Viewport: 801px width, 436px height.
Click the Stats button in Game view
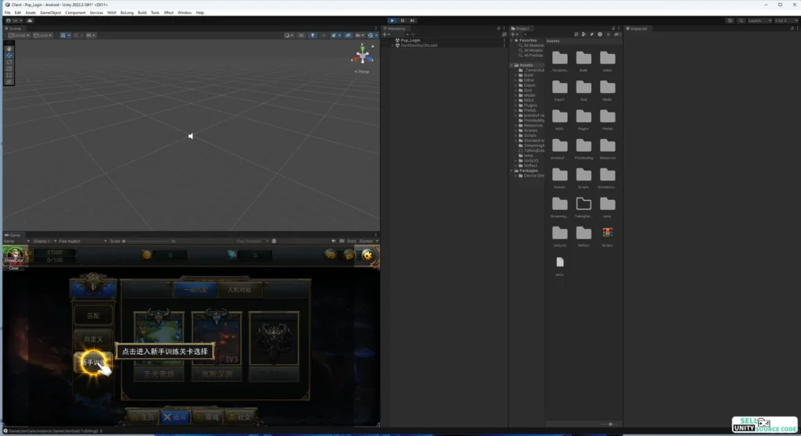(x=351, y=241)
